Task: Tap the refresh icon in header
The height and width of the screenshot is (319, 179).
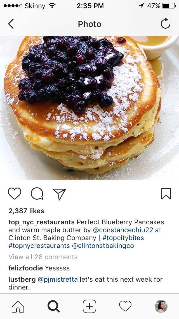Action: [165, 23]
